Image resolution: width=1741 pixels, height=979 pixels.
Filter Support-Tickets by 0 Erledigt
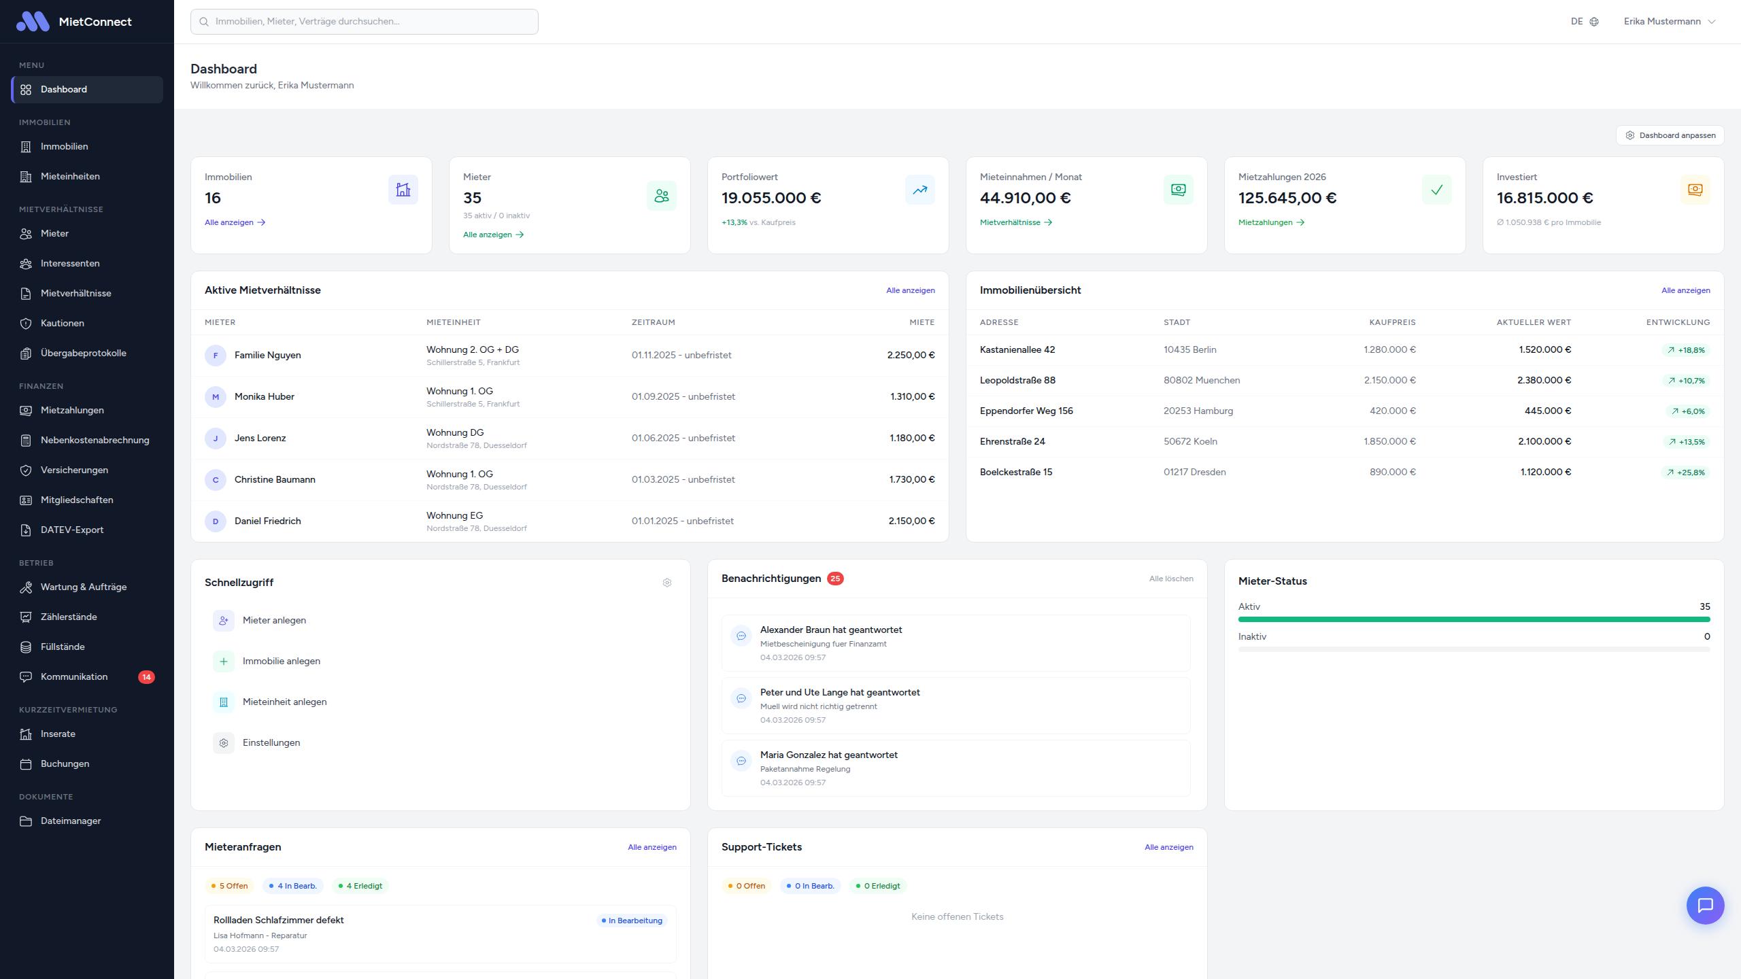pos(877,886)
